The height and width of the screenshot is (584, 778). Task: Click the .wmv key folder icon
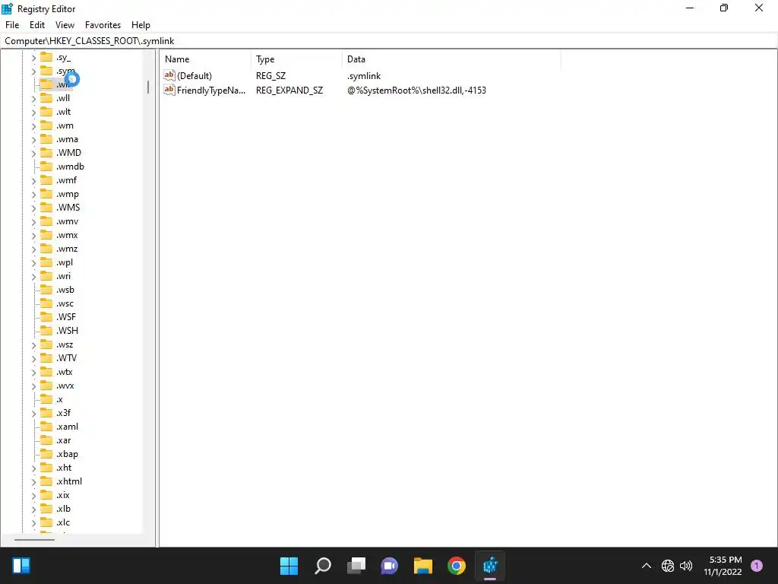(x=46, y=221)
